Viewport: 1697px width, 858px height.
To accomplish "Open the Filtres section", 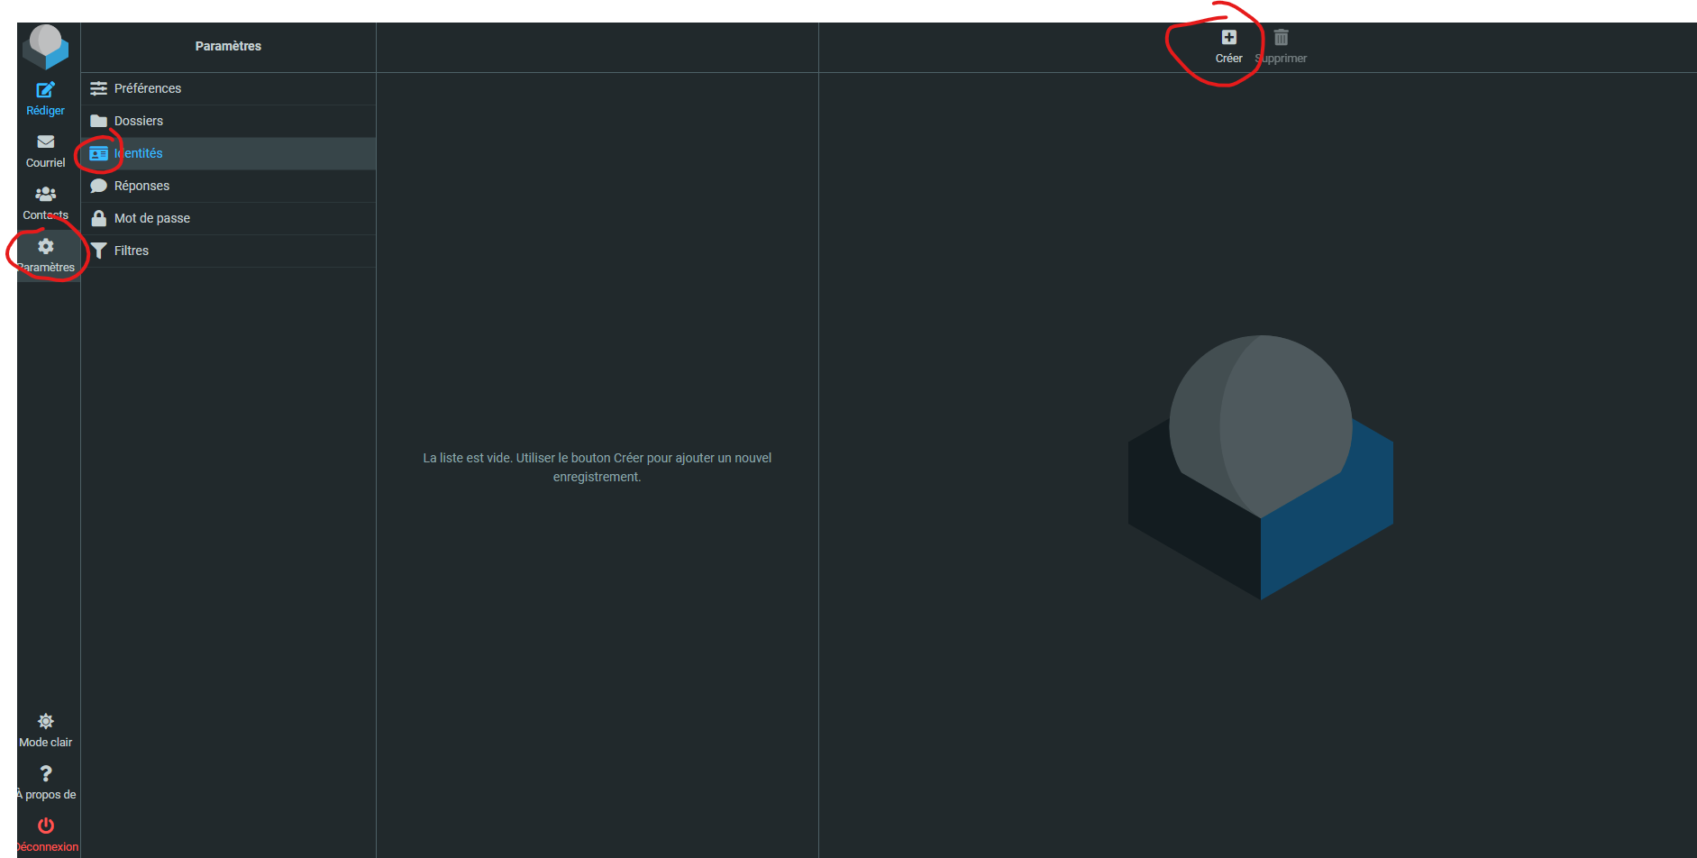I will [x=132, y=251].
